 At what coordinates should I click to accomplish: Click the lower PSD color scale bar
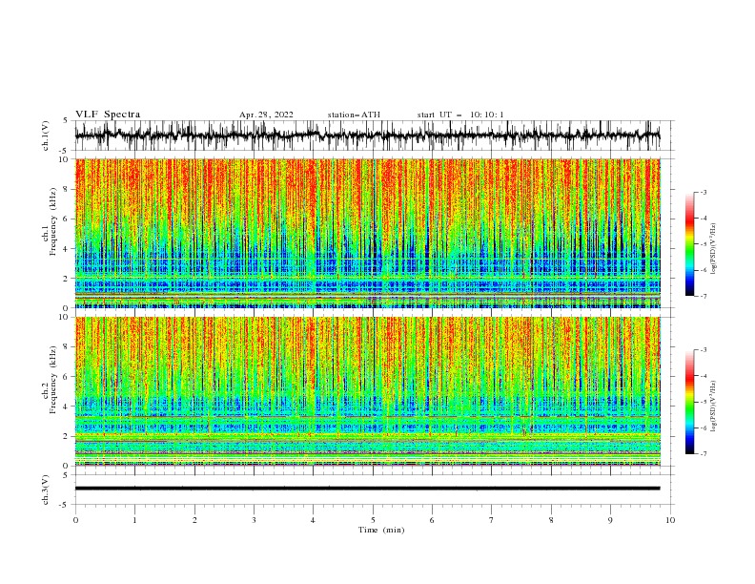click(x=689, y=402)
